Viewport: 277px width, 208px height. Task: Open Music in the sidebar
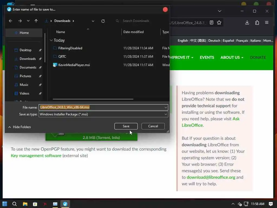pos(24,85)
